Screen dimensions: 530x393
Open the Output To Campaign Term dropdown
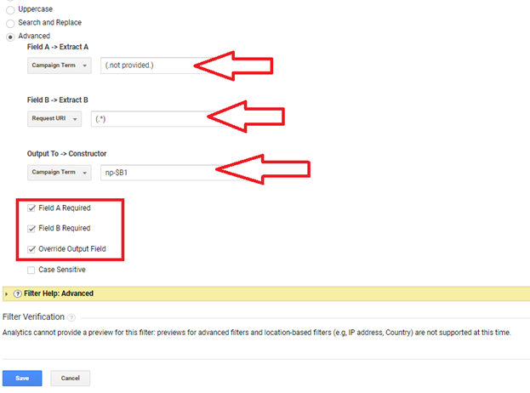[60, 173]
